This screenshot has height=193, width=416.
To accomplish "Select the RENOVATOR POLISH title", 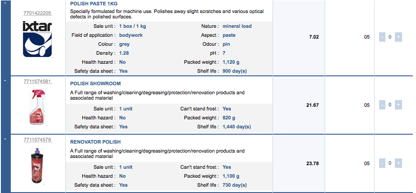I will click(x=95, y=142).
